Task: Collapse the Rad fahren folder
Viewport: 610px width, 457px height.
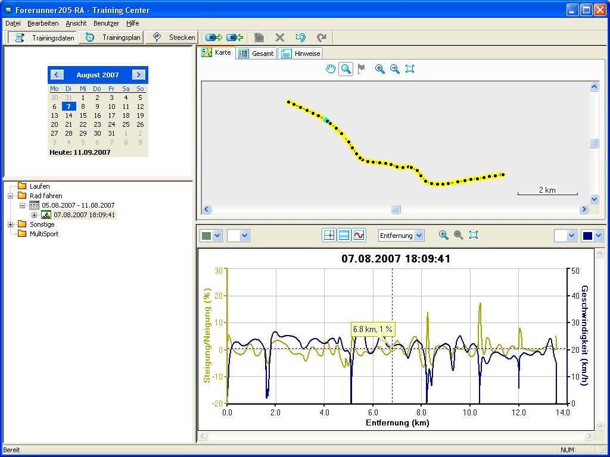Action: click(x=11, y=196)
